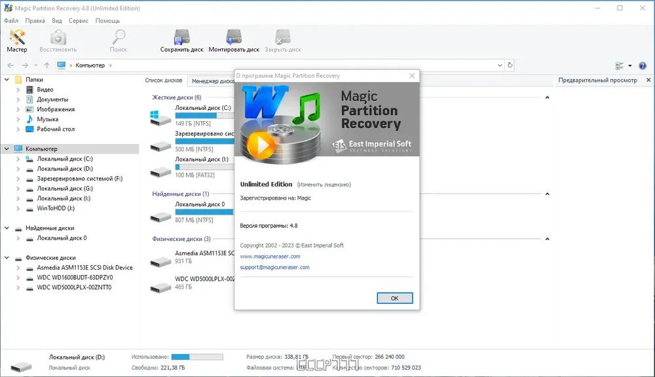Select WDC WD5000LPLX 465 ГБ disk icon
Viewport: 655px width, 377px height.
point(160,287)
